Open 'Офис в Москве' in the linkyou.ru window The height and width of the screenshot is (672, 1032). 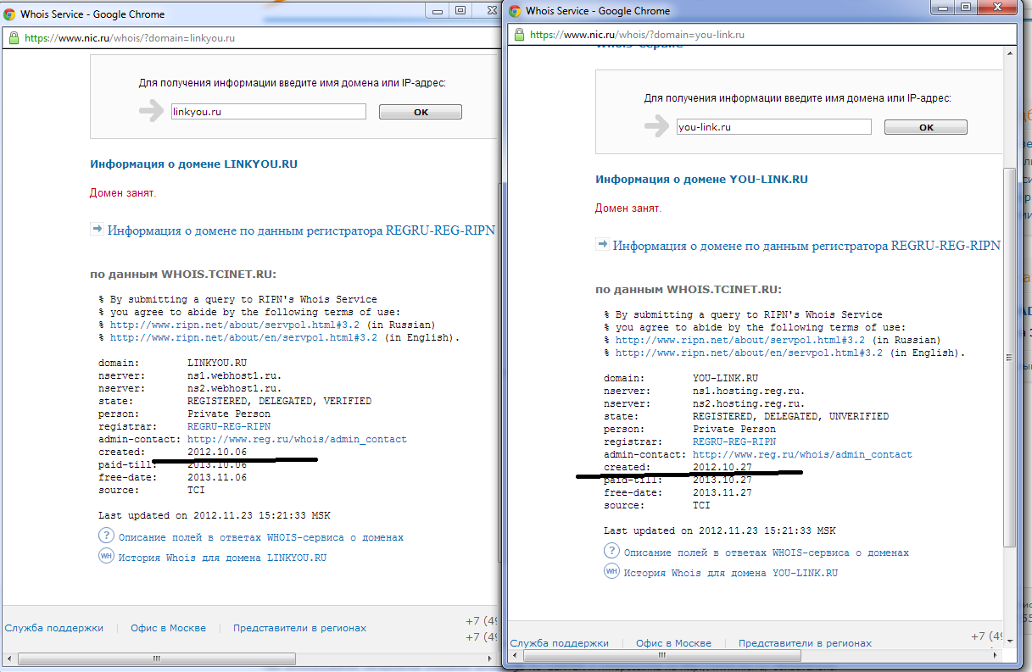tap(168, 628)
